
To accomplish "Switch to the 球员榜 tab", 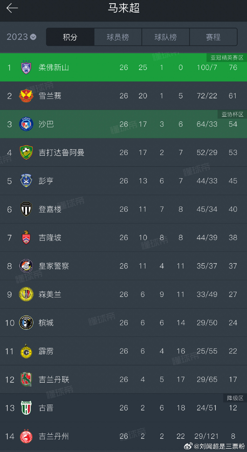I will tap(118, 37).
